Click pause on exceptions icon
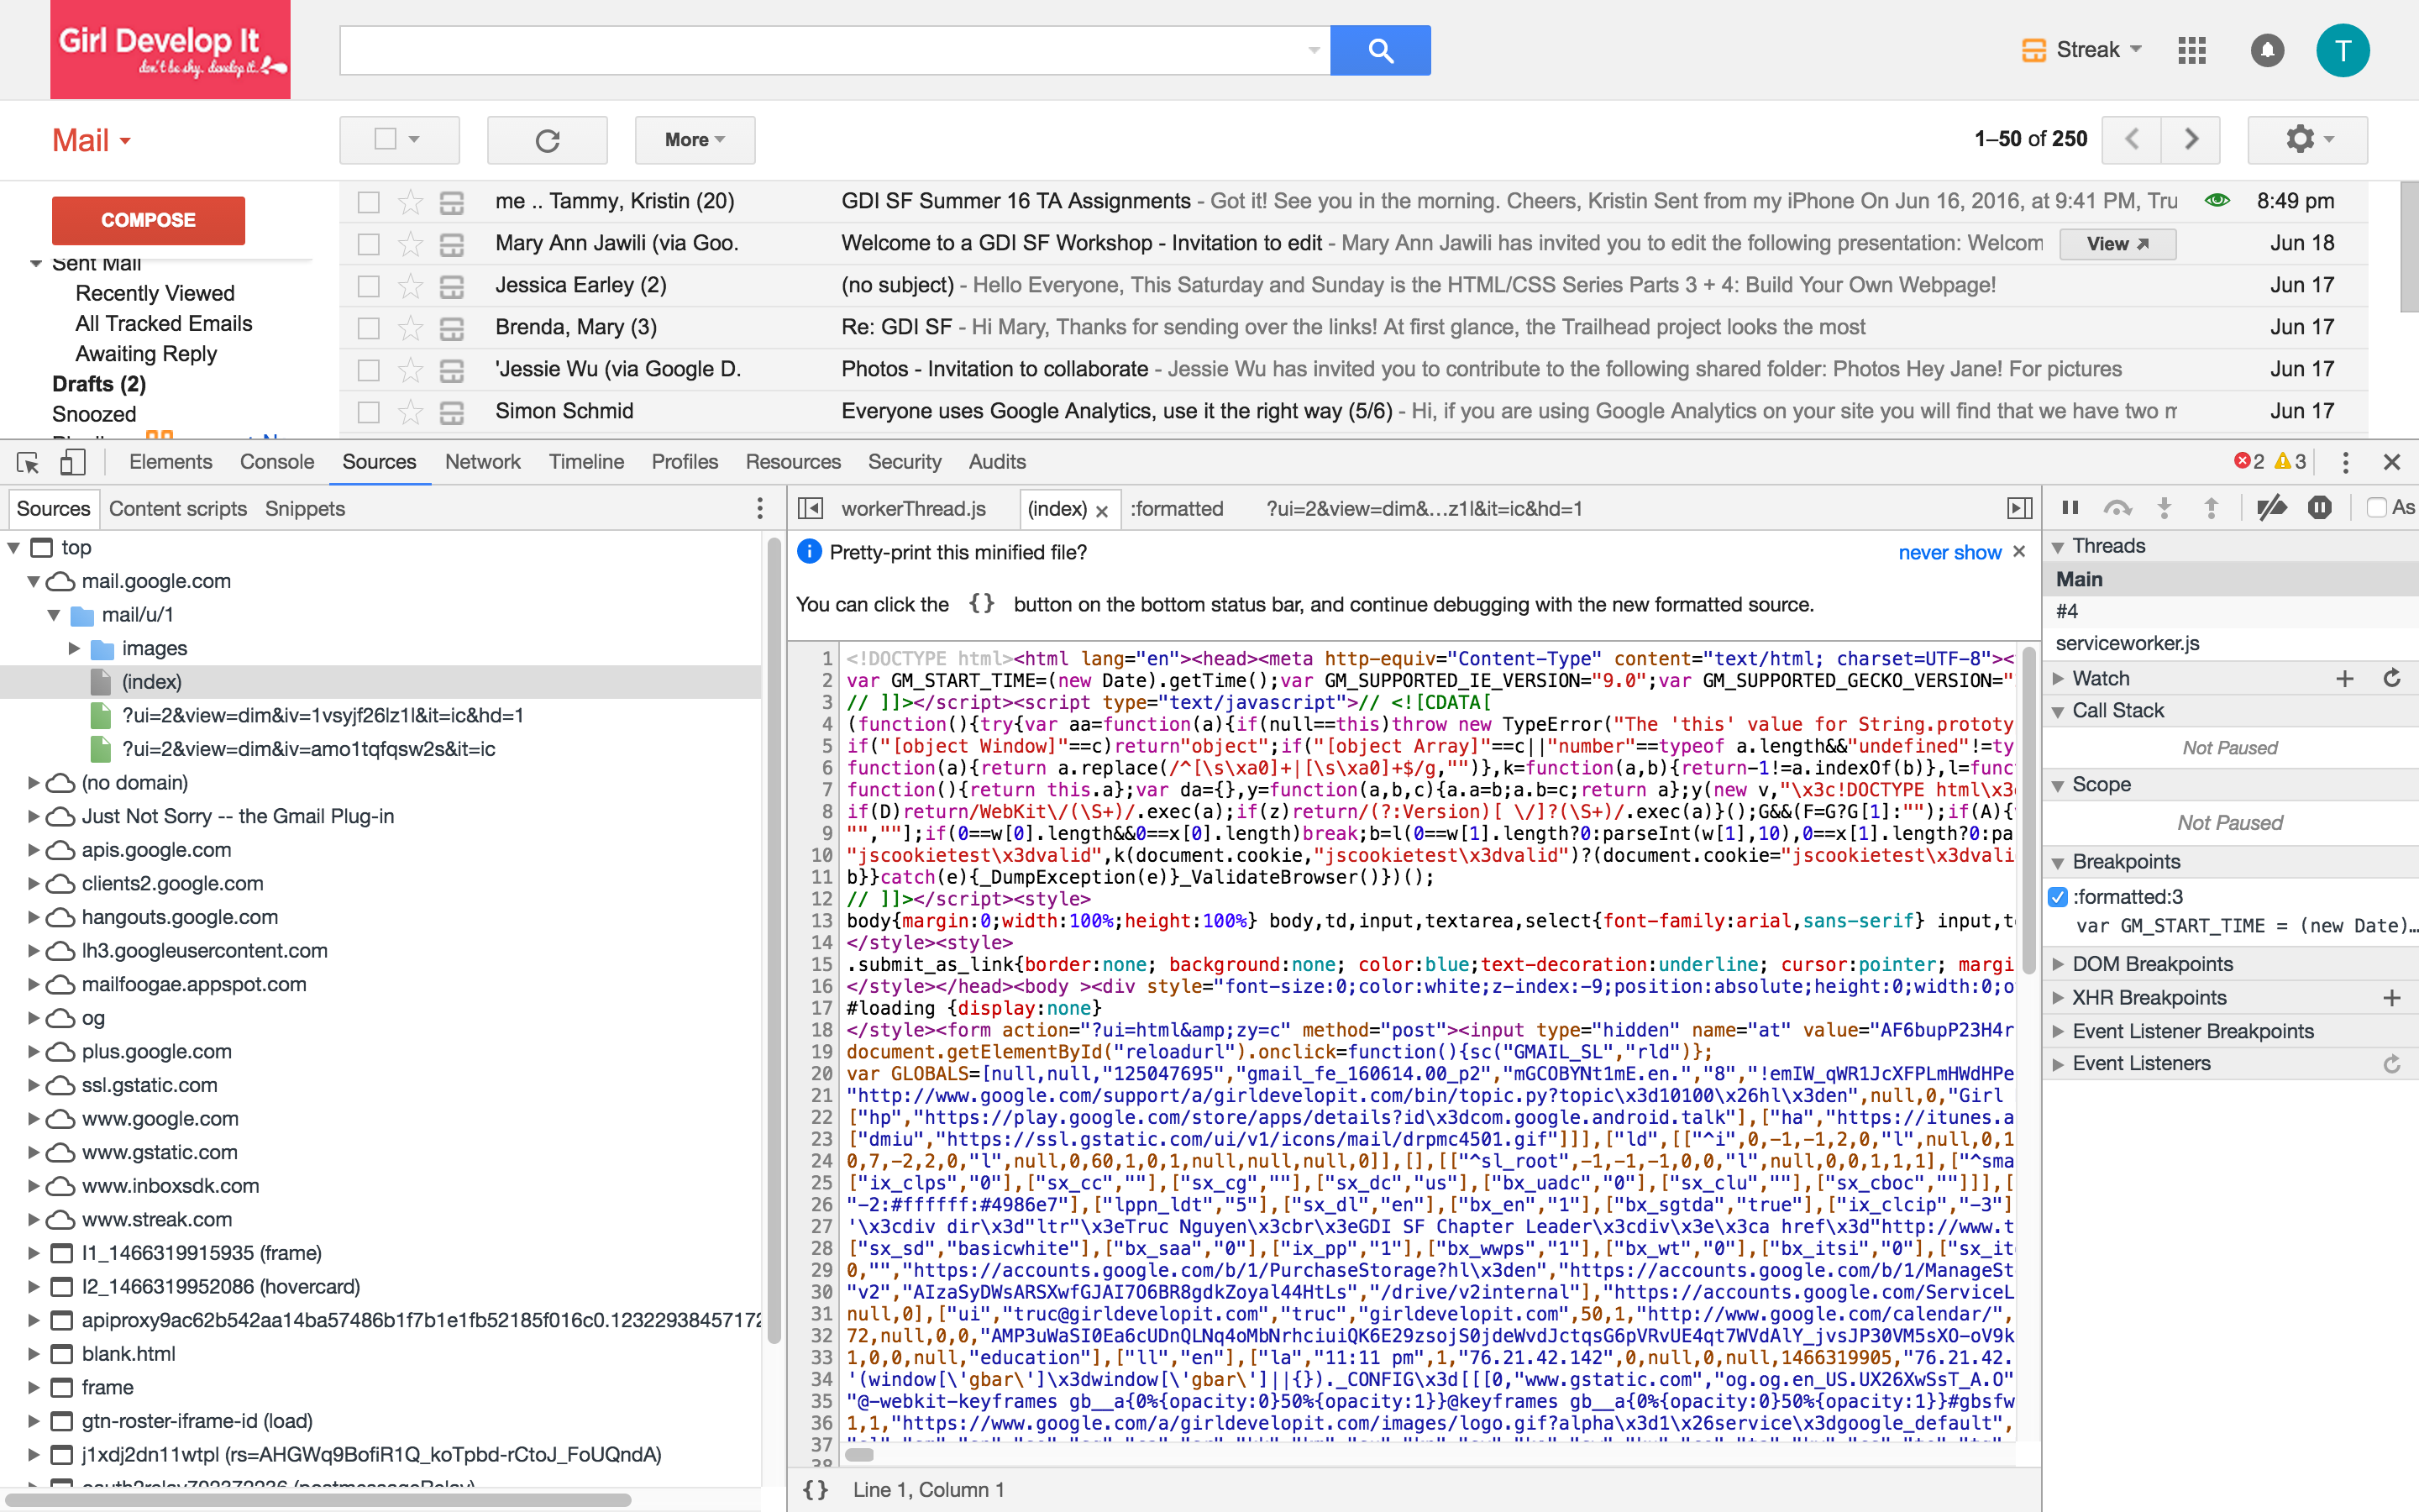This screenshot has height=1512, width=2419. [2320, 508]
